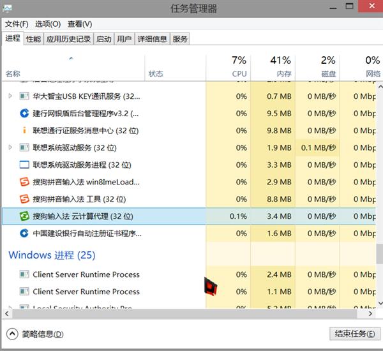Image resolution: width=383 pixels, height=351 pixels.
Task: Click the 1.6 MB memory value
Action: click(x=279, y=234)
